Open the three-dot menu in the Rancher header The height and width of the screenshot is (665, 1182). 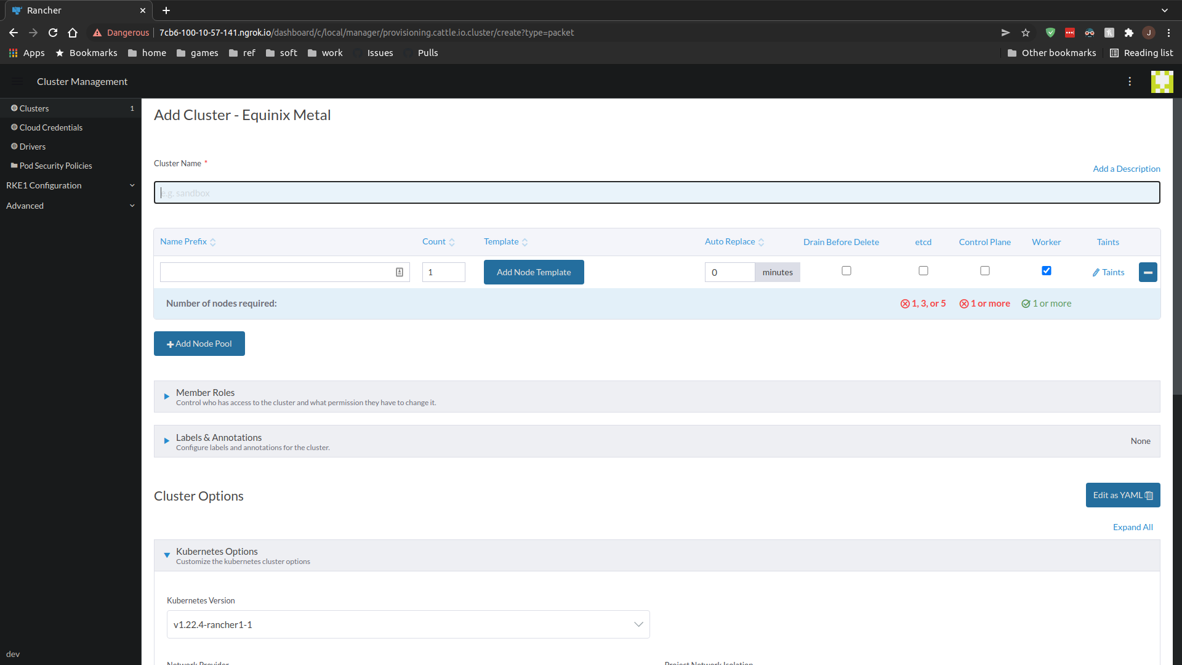1130,81
